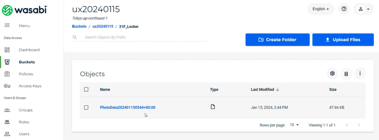Click the Upload Files button
379x140 pixels.
point(343,40)
